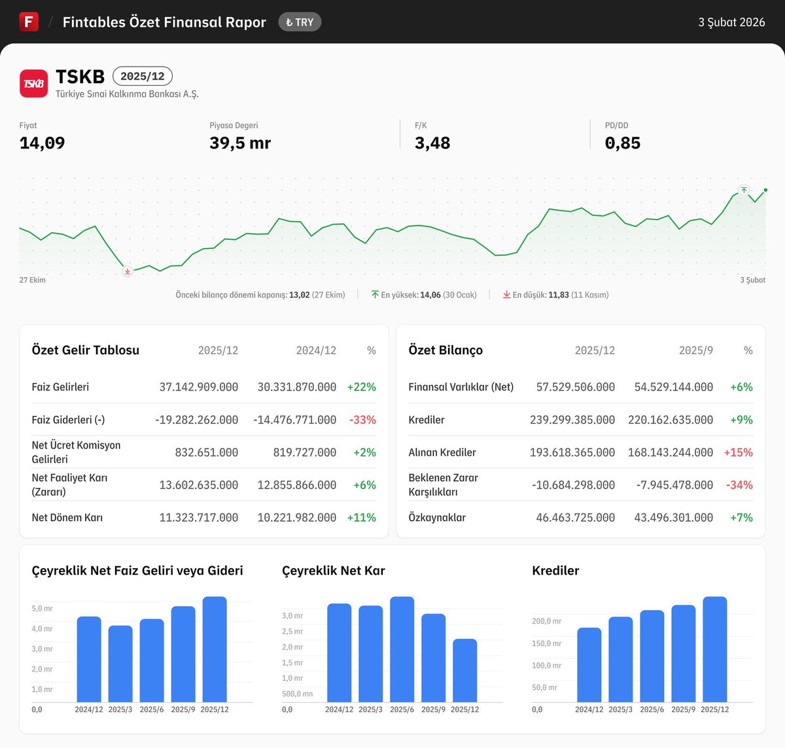Image resolution: width=785 pixels, height=748 pixels.
Task: Click the Piyasa Değeri value 39,5 mr
Action: click(240, 143)
